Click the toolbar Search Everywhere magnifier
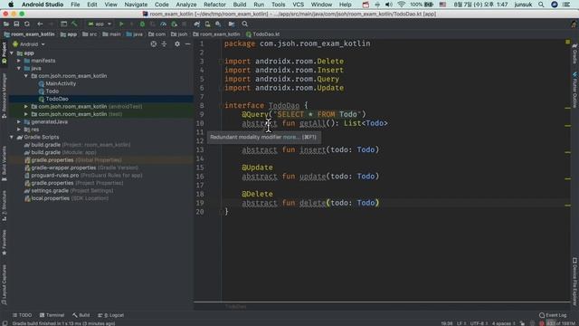This screenshot has height=326, width=579. click(x=245, y=24)
